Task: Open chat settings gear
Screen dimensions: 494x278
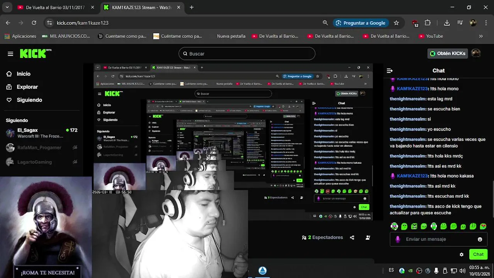Action: [x=462, y=254]
